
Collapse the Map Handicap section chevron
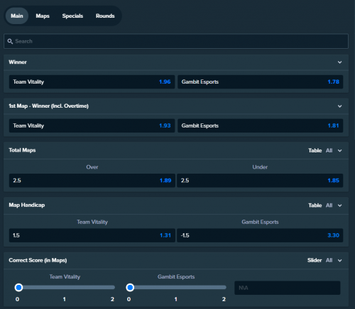[x=339, y=206]
